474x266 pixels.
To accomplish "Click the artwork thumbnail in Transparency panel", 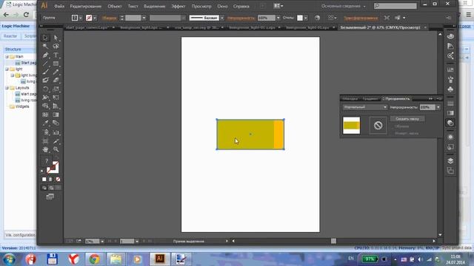I will coord(351,126).
